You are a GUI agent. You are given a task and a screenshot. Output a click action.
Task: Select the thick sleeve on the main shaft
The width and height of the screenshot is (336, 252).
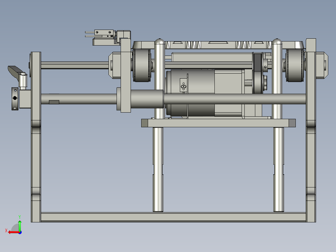pyautogui.click(x=147, y=99)
